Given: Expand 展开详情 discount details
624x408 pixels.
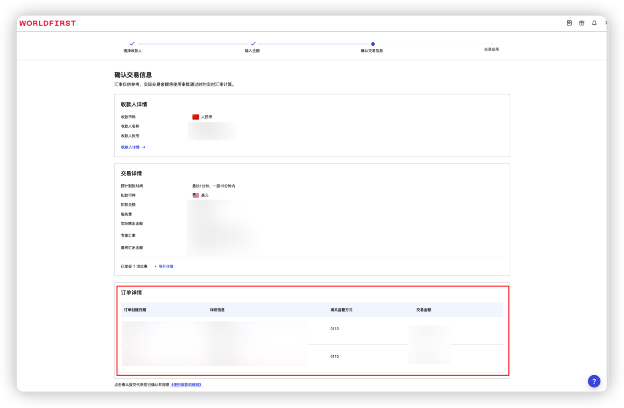Looking at the screenshot, I should pyautogui.click(x=166, y=267).
